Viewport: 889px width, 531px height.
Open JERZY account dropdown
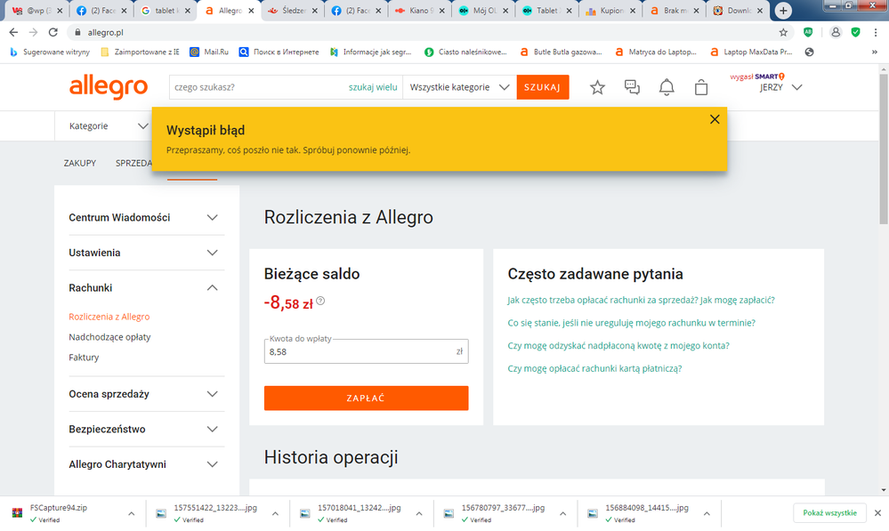[x=780, y=87]
